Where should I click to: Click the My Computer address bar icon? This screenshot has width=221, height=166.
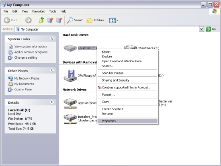18,29
